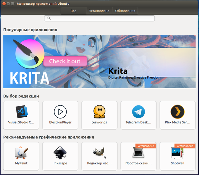This screenshot has height=175, width=199.
Task: Click the search magnifier icon
Action: [x=49, y=18]
